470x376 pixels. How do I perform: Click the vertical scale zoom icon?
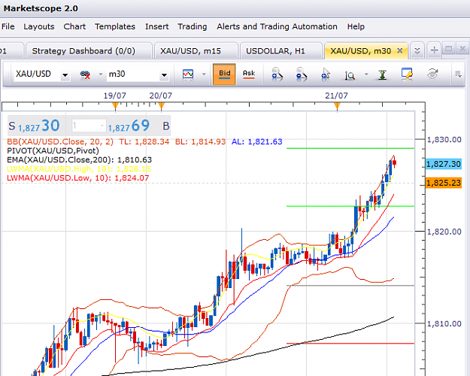tap(350, 75)
